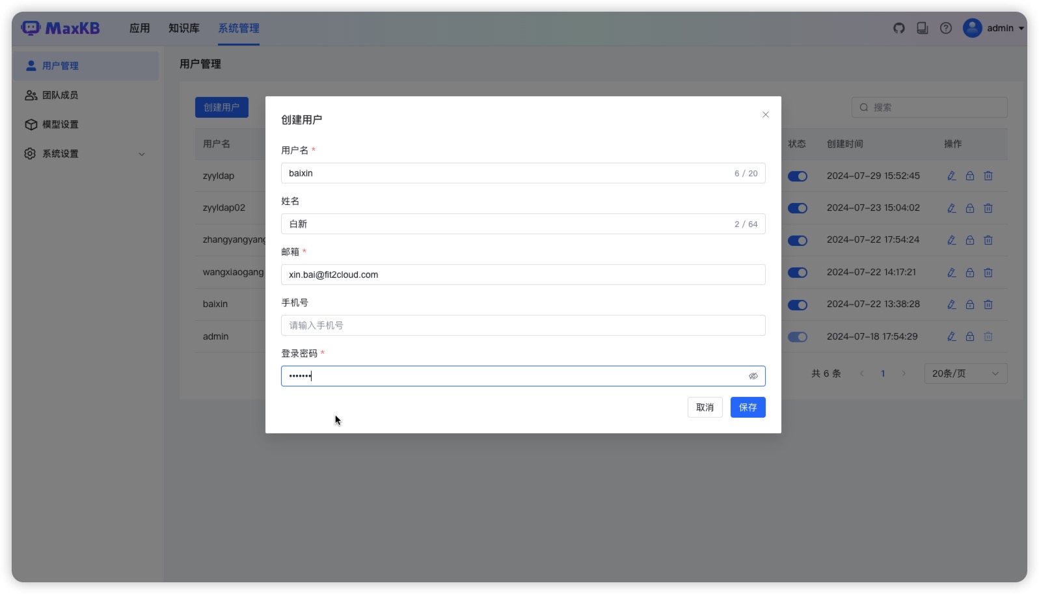Click the 共 6 条 total count
Viewport: 1039px width, 594px height.
[826, 373]
